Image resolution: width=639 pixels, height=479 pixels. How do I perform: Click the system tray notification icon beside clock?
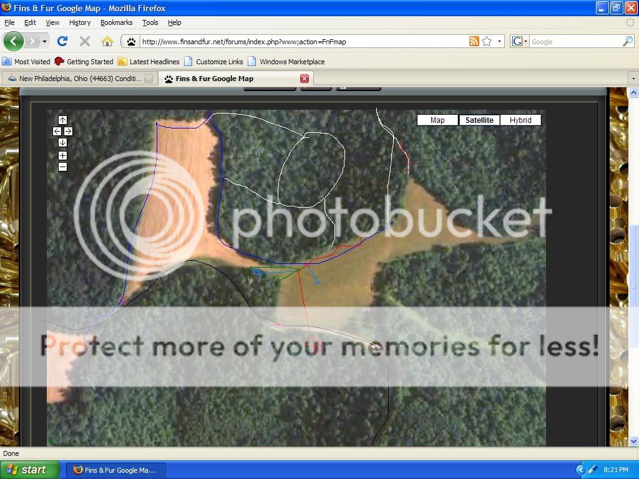[x=592, y=470]
